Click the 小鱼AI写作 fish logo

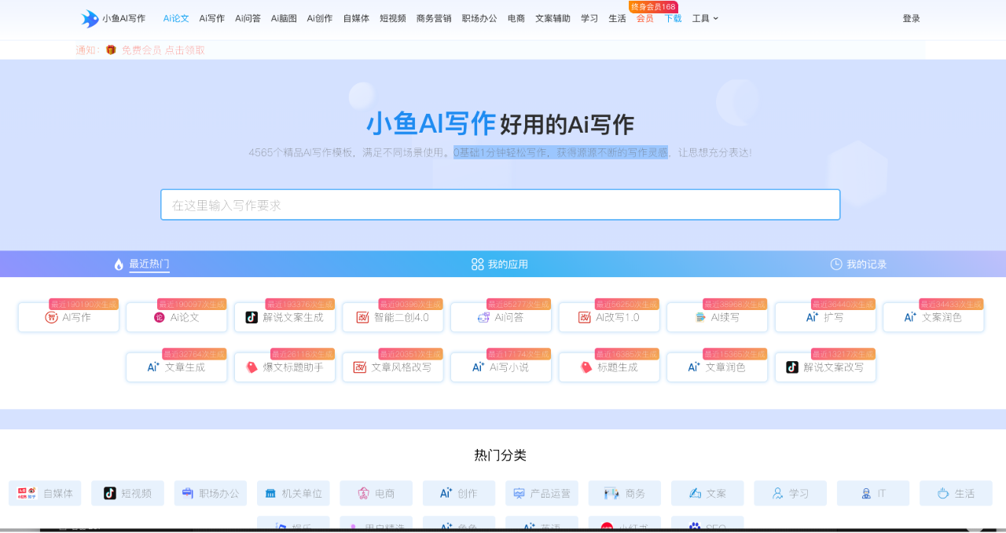click(x=89, y=17)
